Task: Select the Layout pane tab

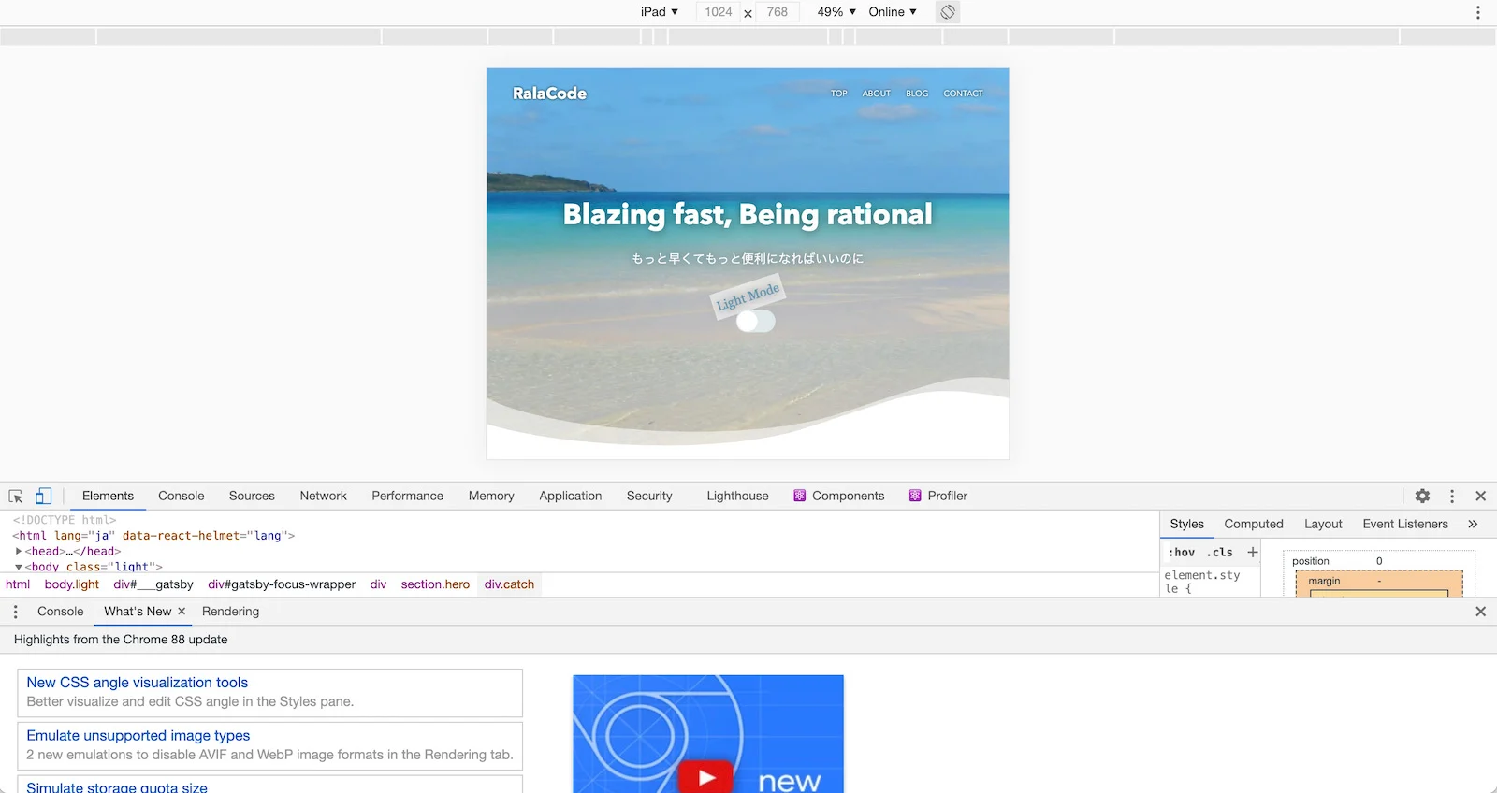Action: pyautogui.click(x=1323, y=525)
